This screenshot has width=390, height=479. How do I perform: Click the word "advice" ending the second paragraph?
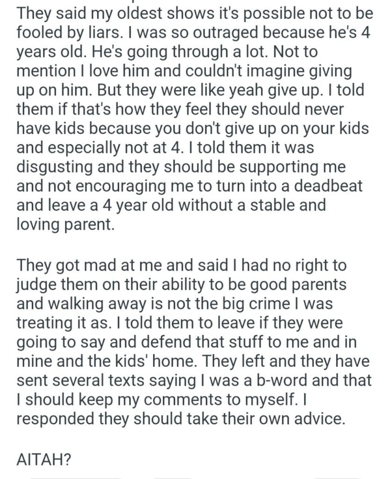click(x=319, y=418)
